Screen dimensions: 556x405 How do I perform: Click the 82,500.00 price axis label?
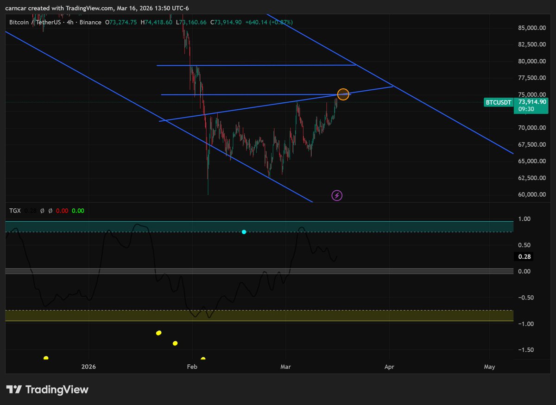(x=532, y=44)
